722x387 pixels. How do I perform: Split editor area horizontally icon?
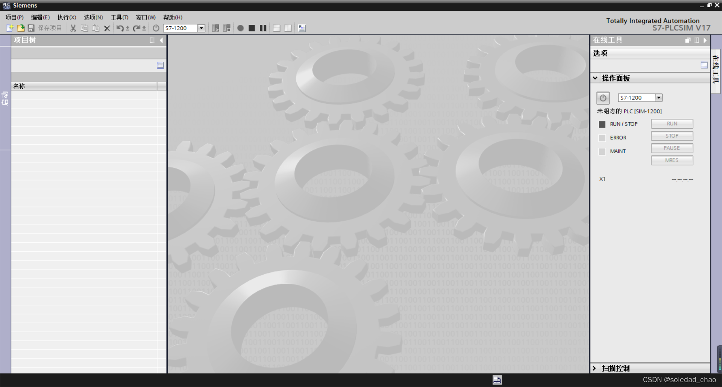[276, 28]
